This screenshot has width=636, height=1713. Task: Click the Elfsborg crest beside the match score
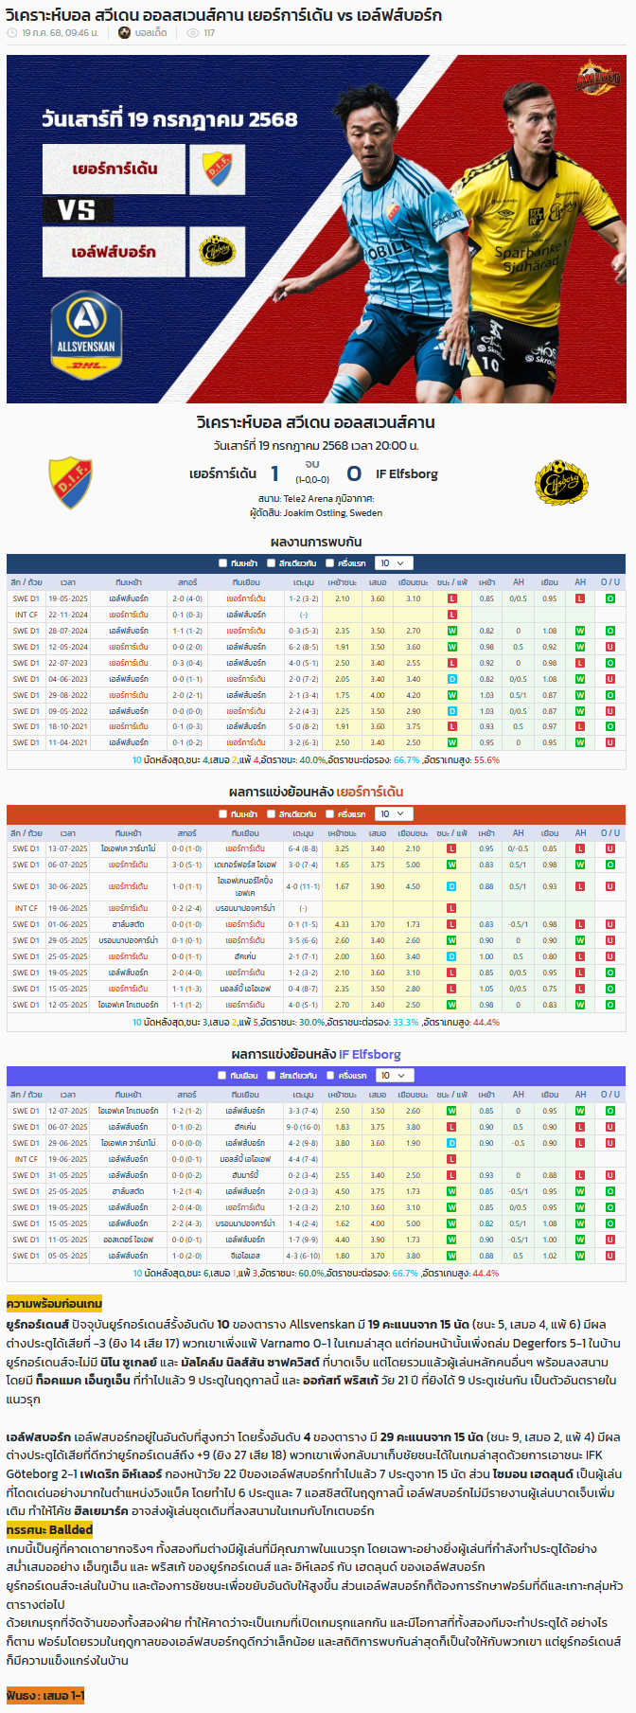(x=561, y=482)
